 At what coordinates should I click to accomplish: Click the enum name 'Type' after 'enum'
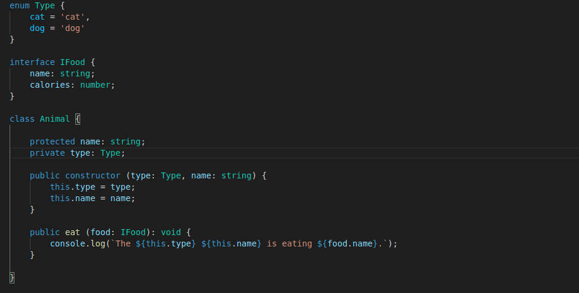tap(45, 5)
